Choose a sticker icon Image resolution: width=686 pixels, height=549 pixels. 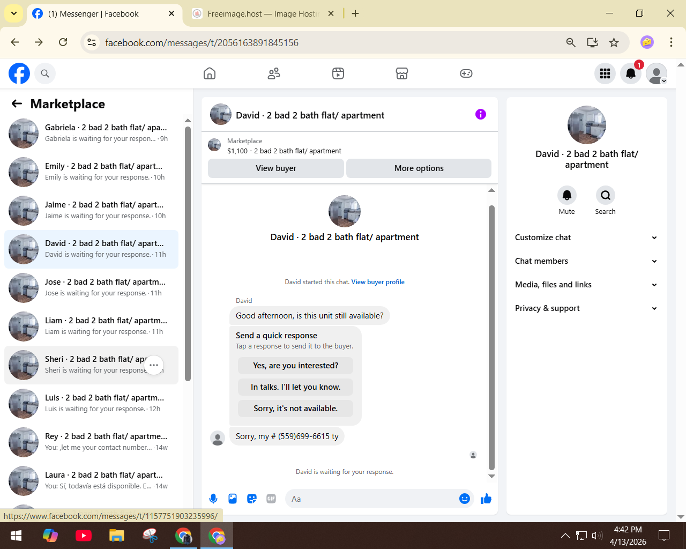[252, 499]
